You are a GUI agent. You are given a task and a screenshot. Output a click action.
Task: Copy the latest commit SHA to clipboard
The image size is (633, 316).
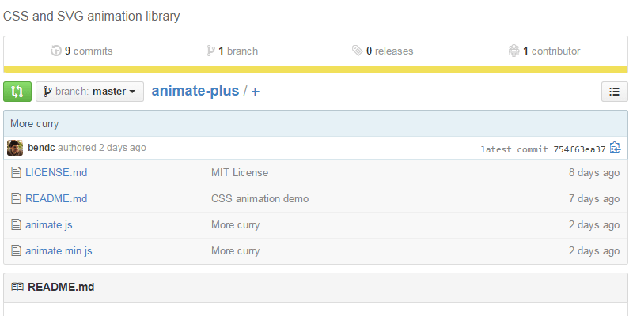pyautogui.click(x=615, y=148)
